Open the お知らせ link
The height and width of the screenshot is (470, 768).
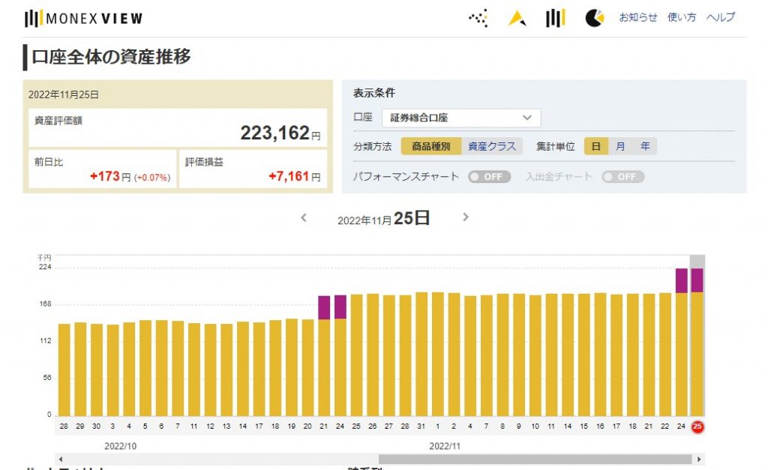tap(637, 17)
